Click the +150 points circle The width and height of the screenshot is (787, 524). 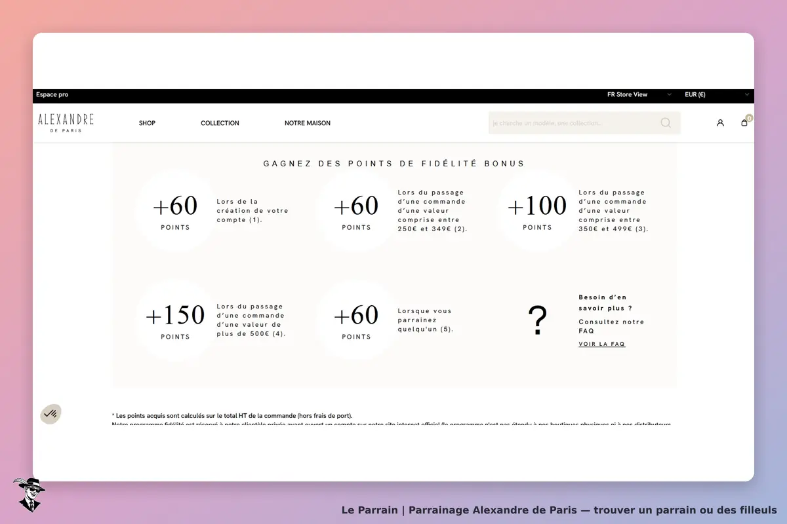tap(175, 320)
